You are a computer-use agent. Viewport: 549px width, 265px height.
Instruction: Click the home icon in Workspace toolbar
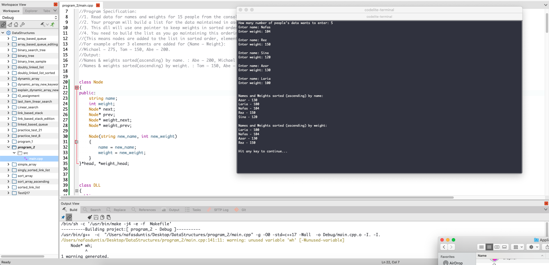[16, 25]
